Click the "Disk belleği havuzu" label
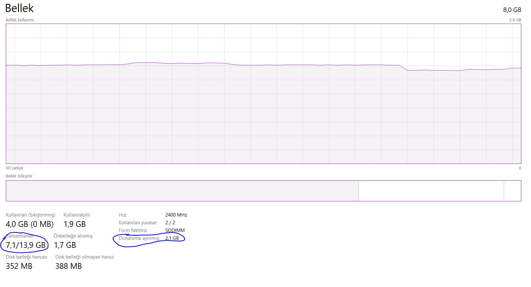 (27, 257)
